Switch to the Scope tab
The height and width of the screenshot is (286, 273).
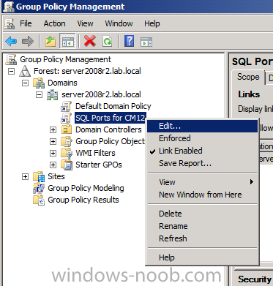tap(248, 77)
